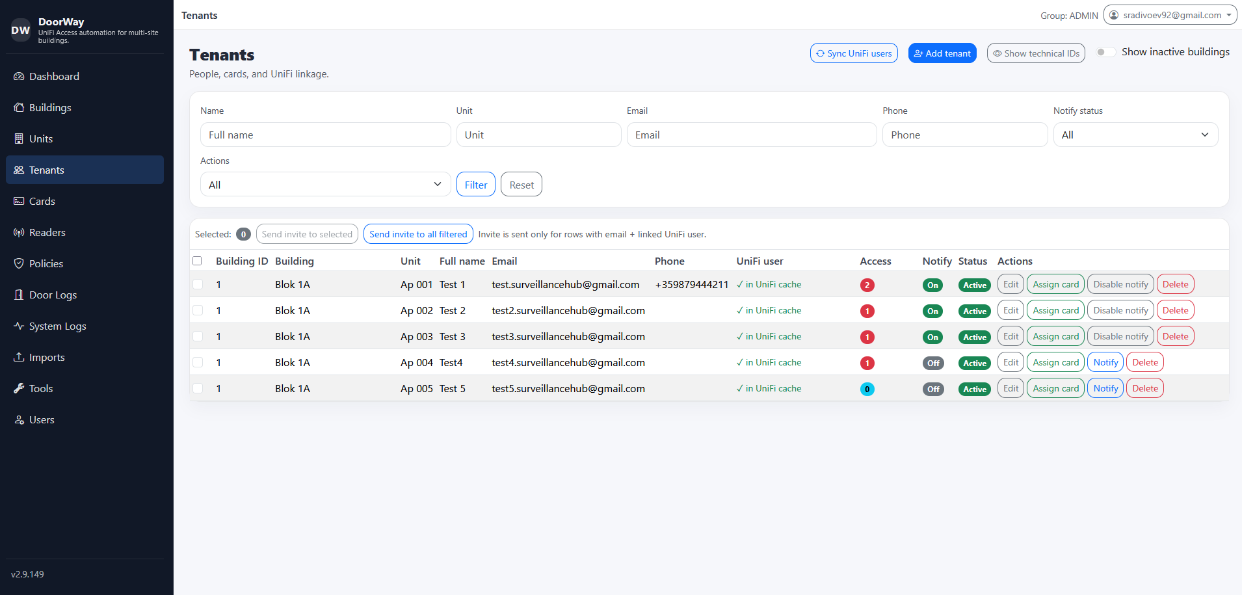This screenshot has height=595, width=1242.
Task: Click the Dashboard icon in sidebar
Action: [19, 77]
